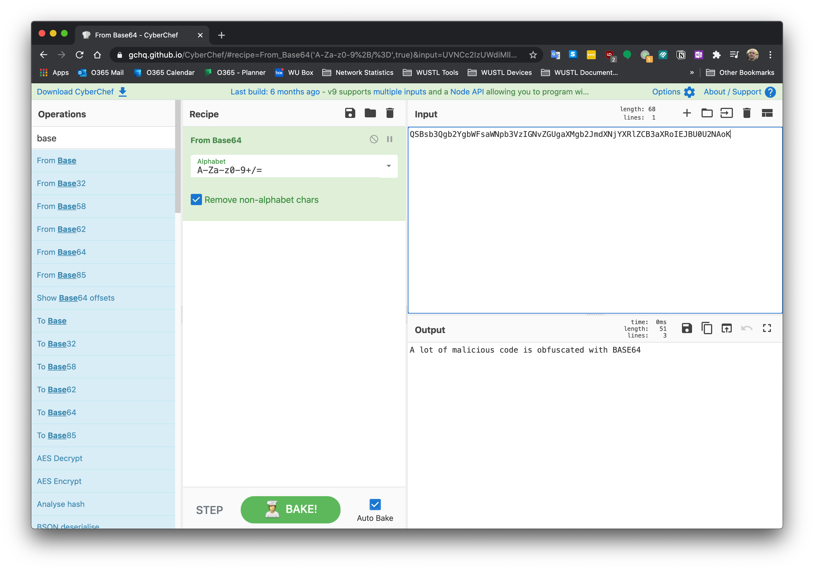814x570 pixels.
Task: Open WU Box bookmark
Action: point(294,73)
